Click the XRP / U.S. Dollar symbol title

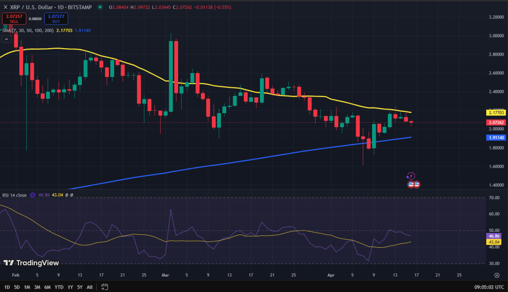(51, 7)
